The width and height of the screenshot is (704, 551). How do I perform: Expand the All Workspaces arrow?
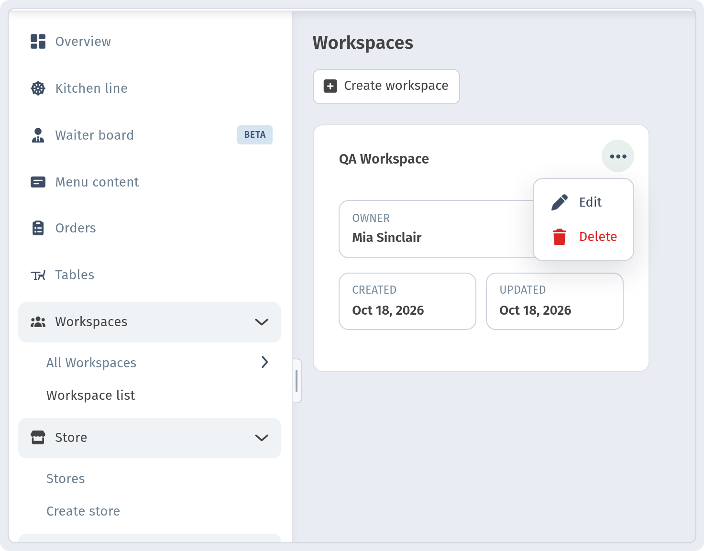(265, 362)
